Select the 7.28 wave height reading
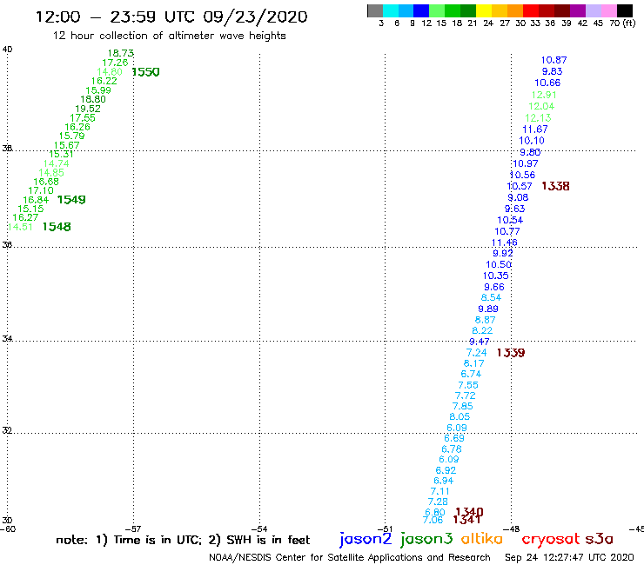Screen dimensions: 644x565 [x=438, y=502]
